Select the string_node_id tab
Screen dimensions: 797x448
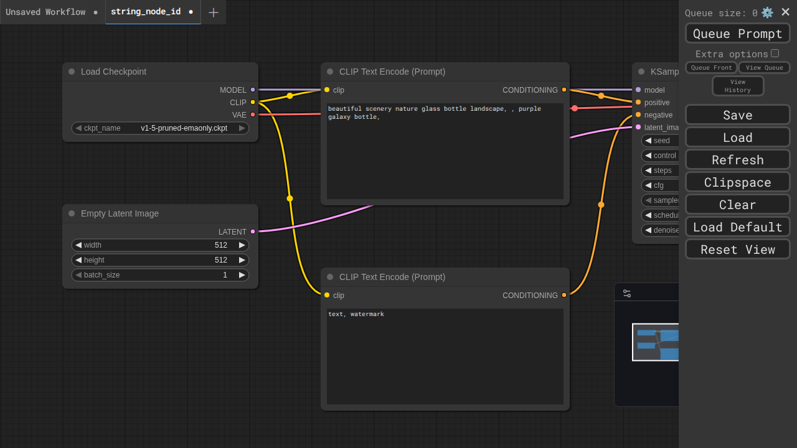tap(146, 12)
